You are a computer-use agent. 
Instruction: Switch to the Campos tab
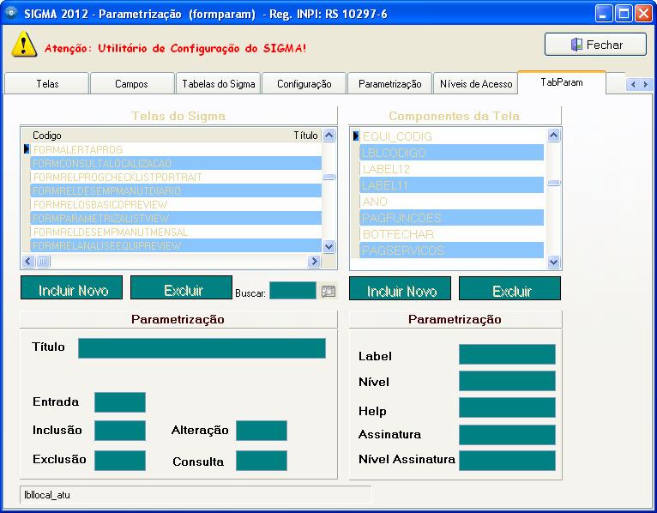131,84
